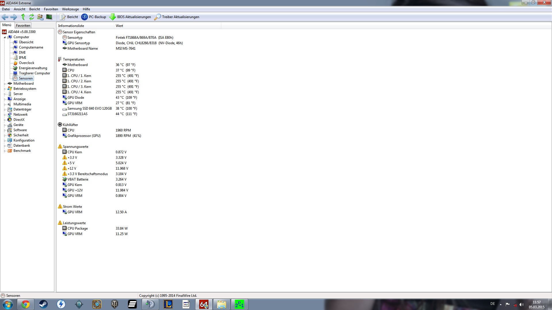552x310 pixels.
Task: Open Steam from the taskbar
Action: (43, 304)
